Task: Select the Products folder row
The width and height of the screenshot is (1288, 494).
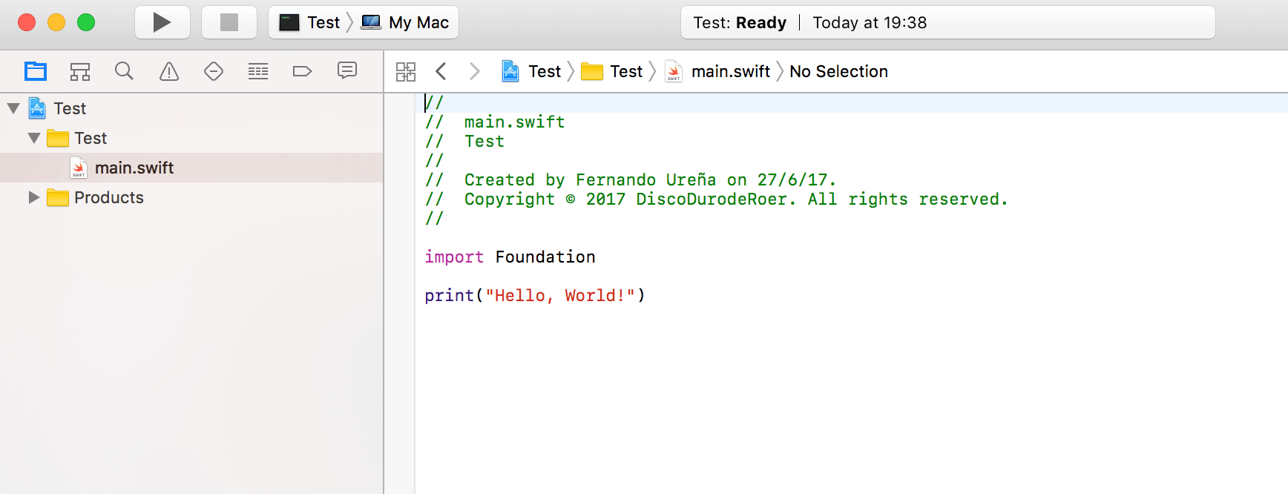Action: point(191,197)
